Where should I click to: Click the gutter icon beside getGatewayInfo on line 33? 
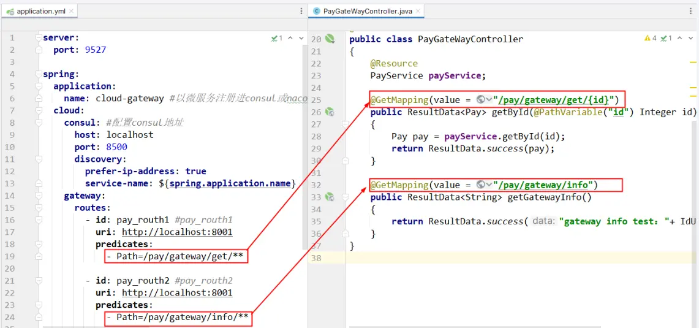tap(330, 197)
